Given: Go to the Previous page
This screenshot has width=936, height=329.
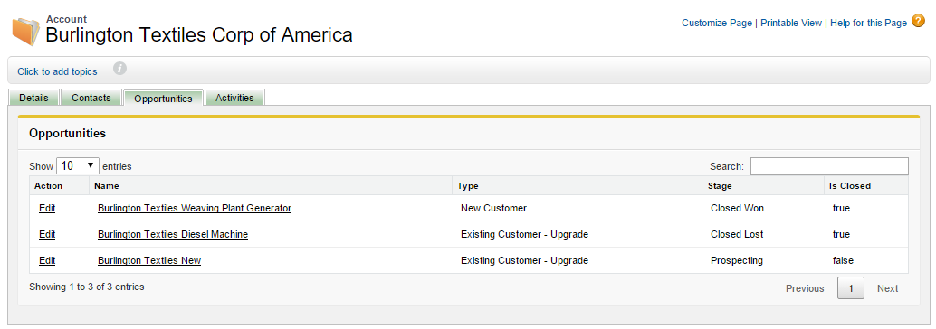Looking at the screenshot, I should pyautogui.click(x=805, y=288).
